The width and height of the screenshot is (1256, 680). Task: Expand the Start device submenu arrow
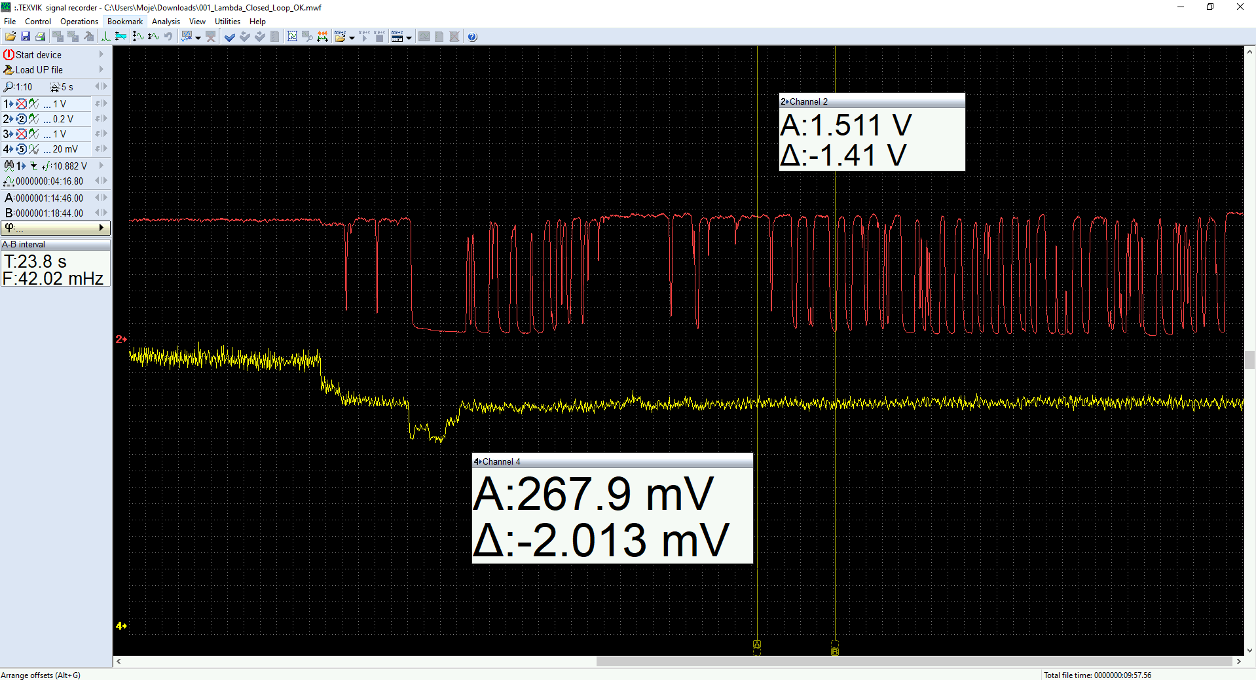[x=101, y=54]
